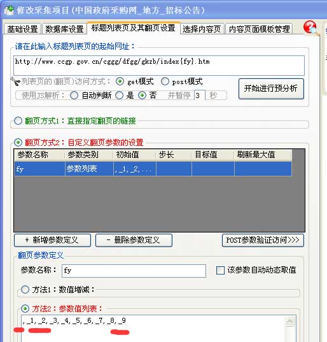Screen dimensions: 327x342
Task: Click the 新增参数定义 button
Action: coord(52,240)
